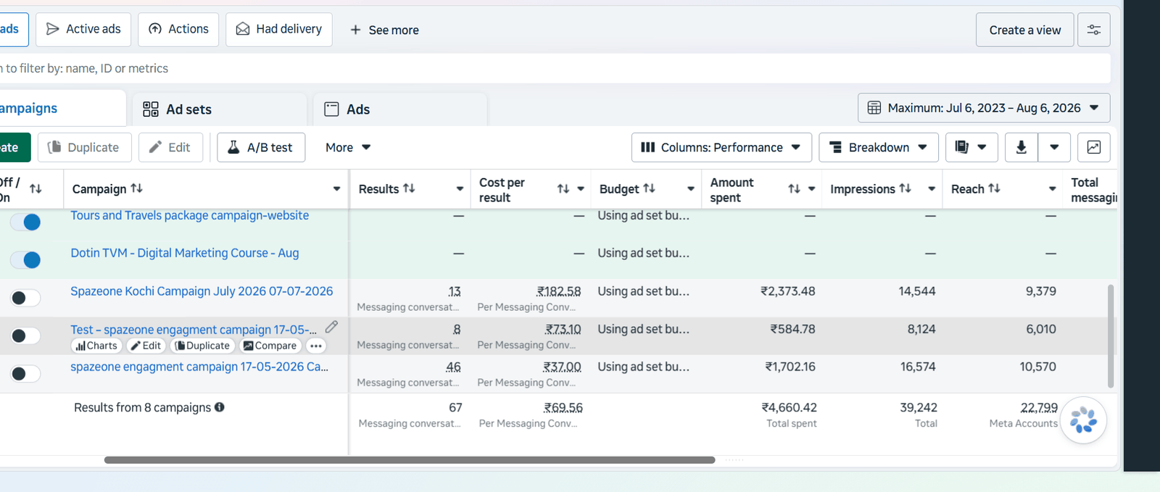Open Tours and Travels package campaign-website link
Screen dimensions: 1160x492
189,215
